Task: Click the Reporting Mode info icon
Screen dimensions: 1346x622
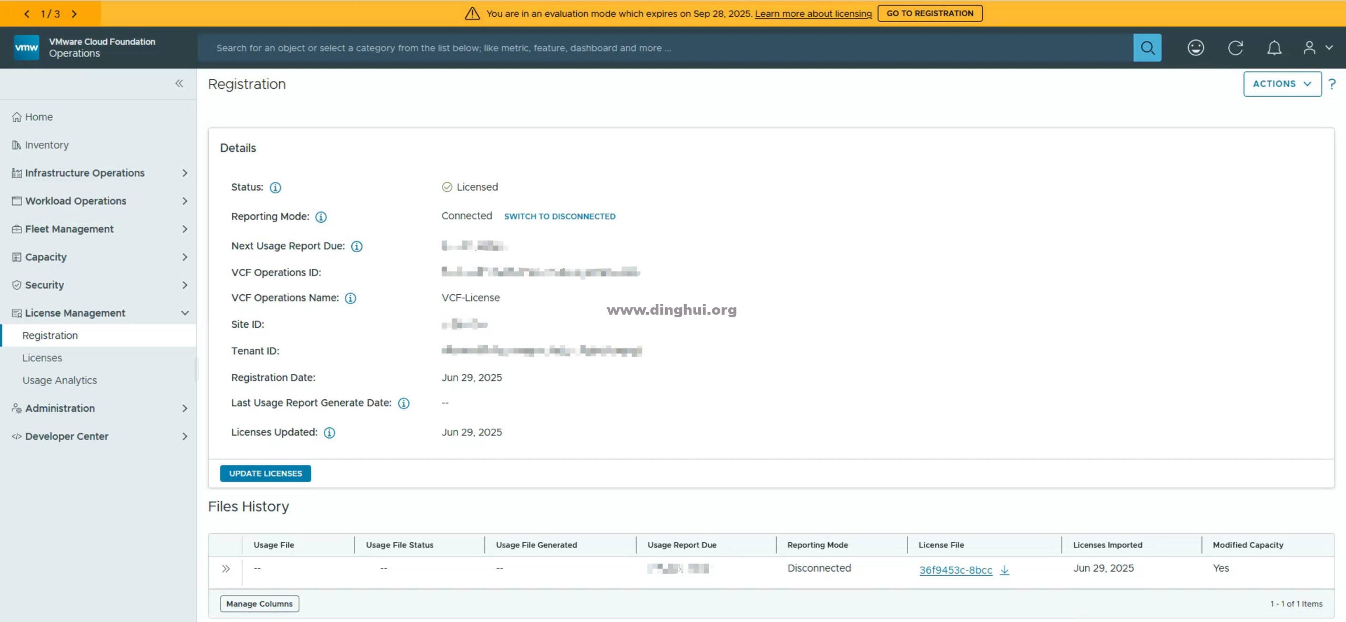Action: coord(321,217)
